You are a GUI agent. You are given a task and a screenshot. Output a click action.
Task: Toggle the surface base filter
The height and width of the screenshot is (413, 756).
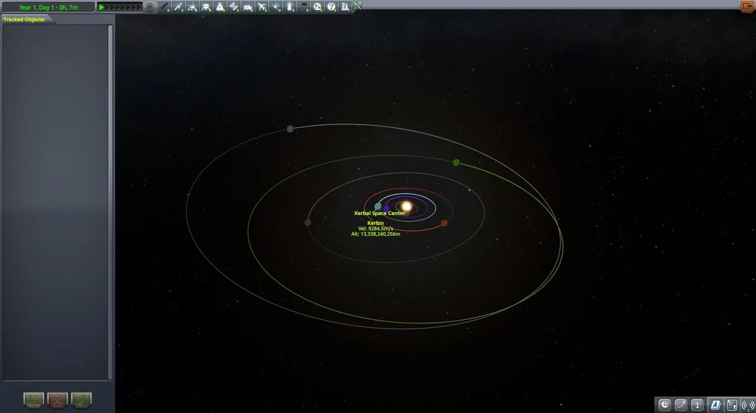248,7
